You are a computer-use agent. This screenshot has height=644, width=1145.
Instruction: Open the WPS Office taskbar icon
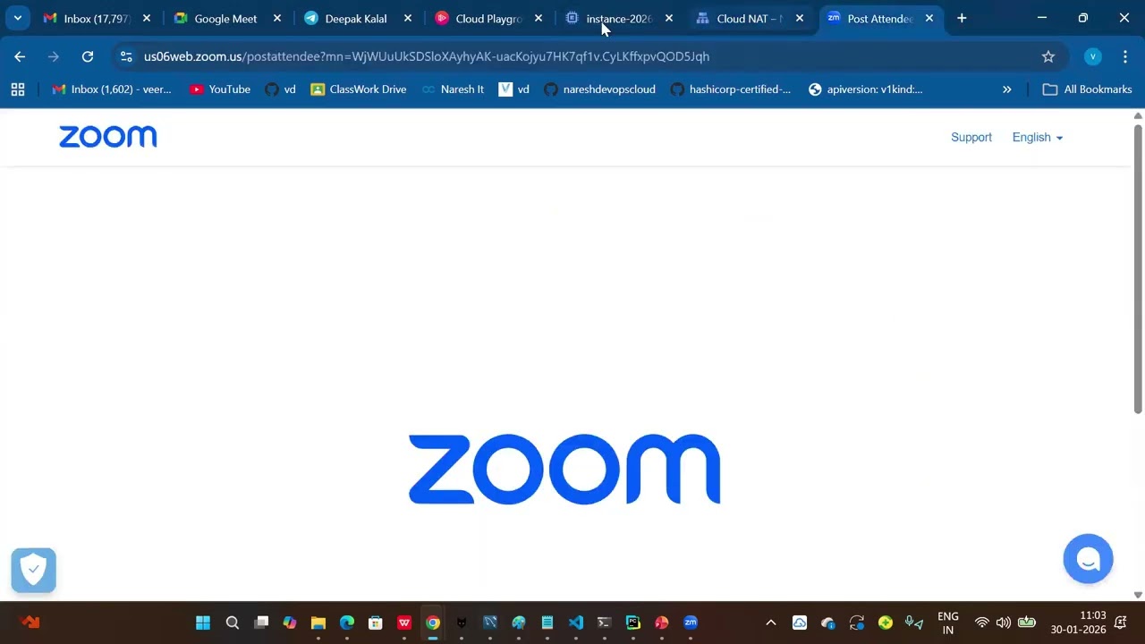404,623
